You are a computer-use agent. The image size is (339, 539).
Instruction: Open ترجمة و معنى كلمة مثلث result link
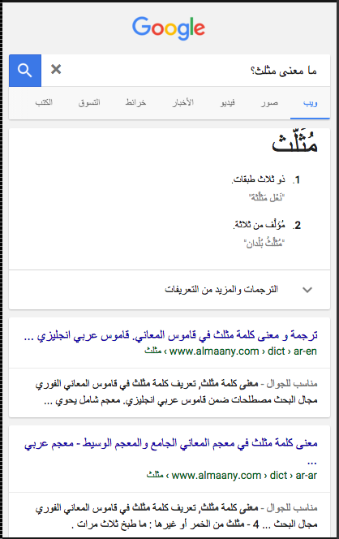[x=170, y=335]
